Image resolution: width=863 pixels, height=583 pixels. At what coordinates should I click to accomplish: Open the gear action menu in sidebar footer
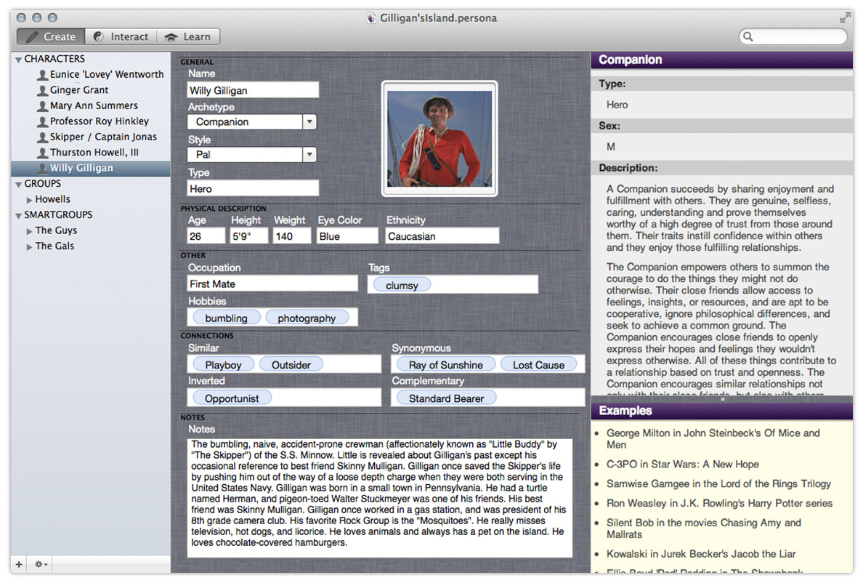(x=41, y=565)
